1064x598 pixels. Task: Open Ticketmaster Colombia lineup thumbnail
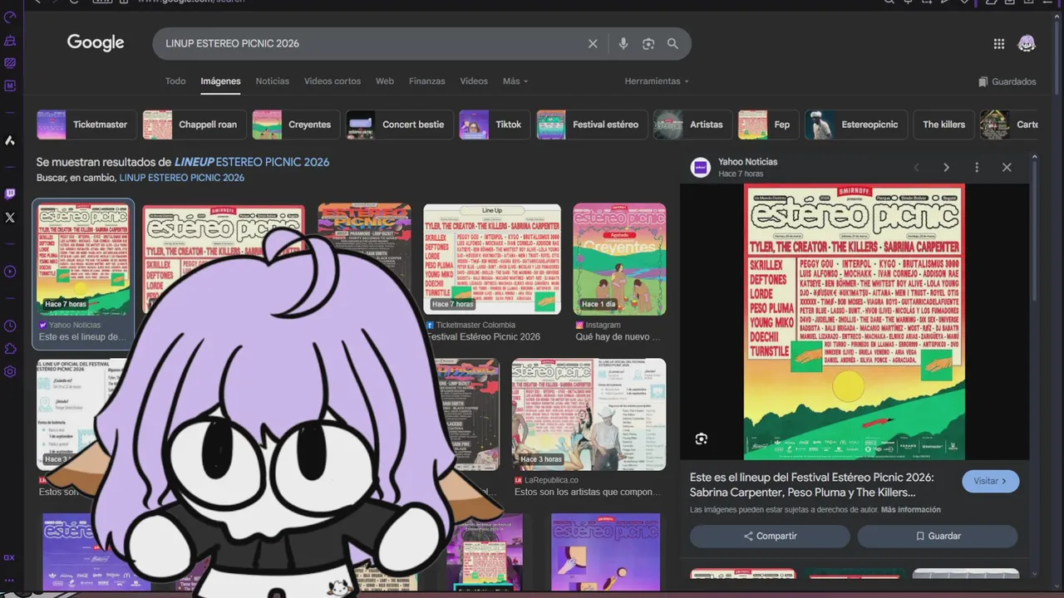pos(492,259)
